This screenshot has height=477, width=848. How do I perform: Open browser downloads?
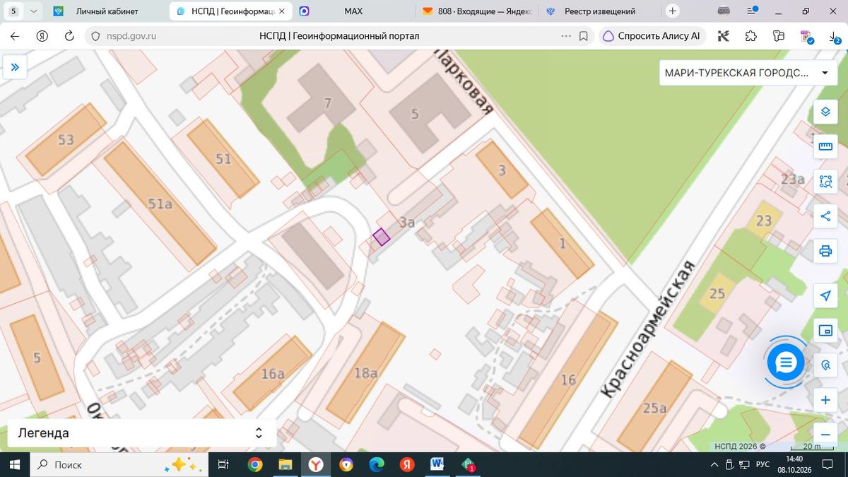point(835,36)
